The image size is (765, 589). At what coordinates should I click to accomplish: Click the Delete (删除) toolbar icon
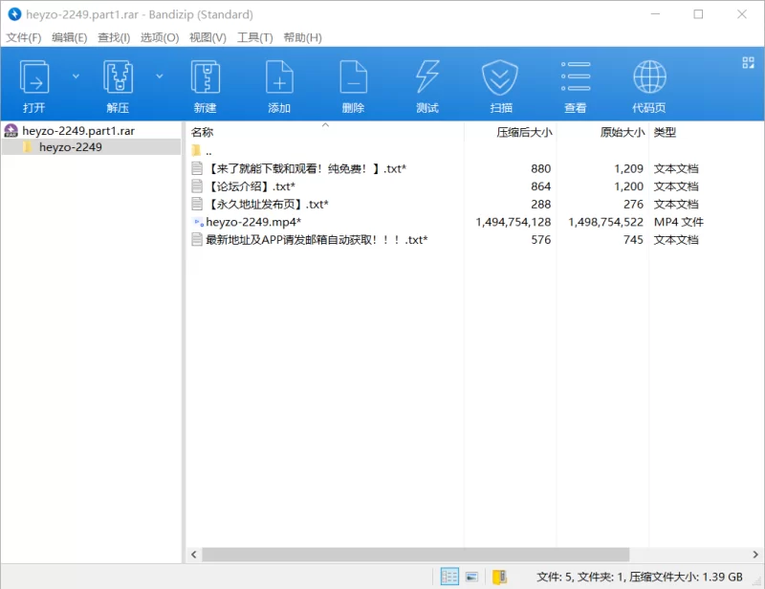353,77
